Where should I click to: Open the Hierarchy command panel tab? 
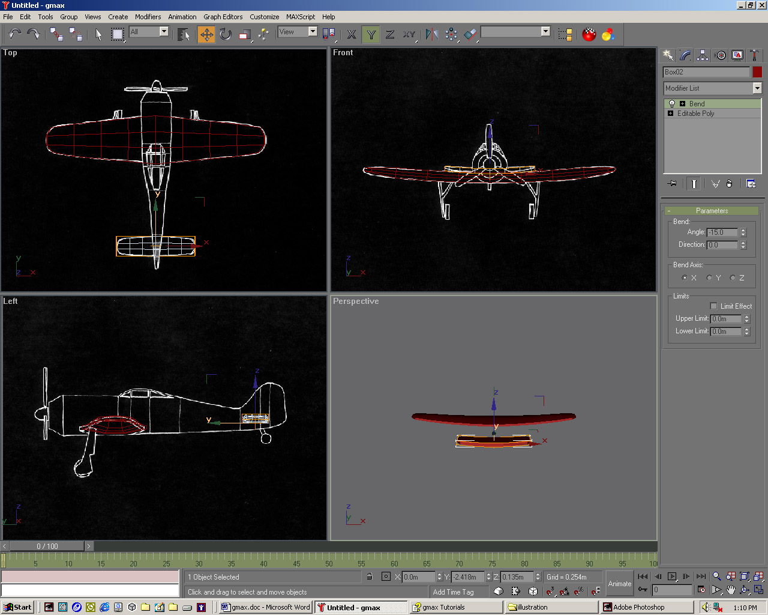point(703,55)
